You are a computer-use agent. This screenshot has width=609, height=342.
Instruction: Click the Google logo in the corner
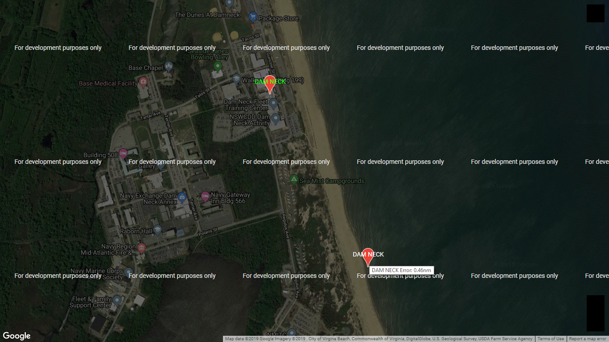tap(17, 336)
